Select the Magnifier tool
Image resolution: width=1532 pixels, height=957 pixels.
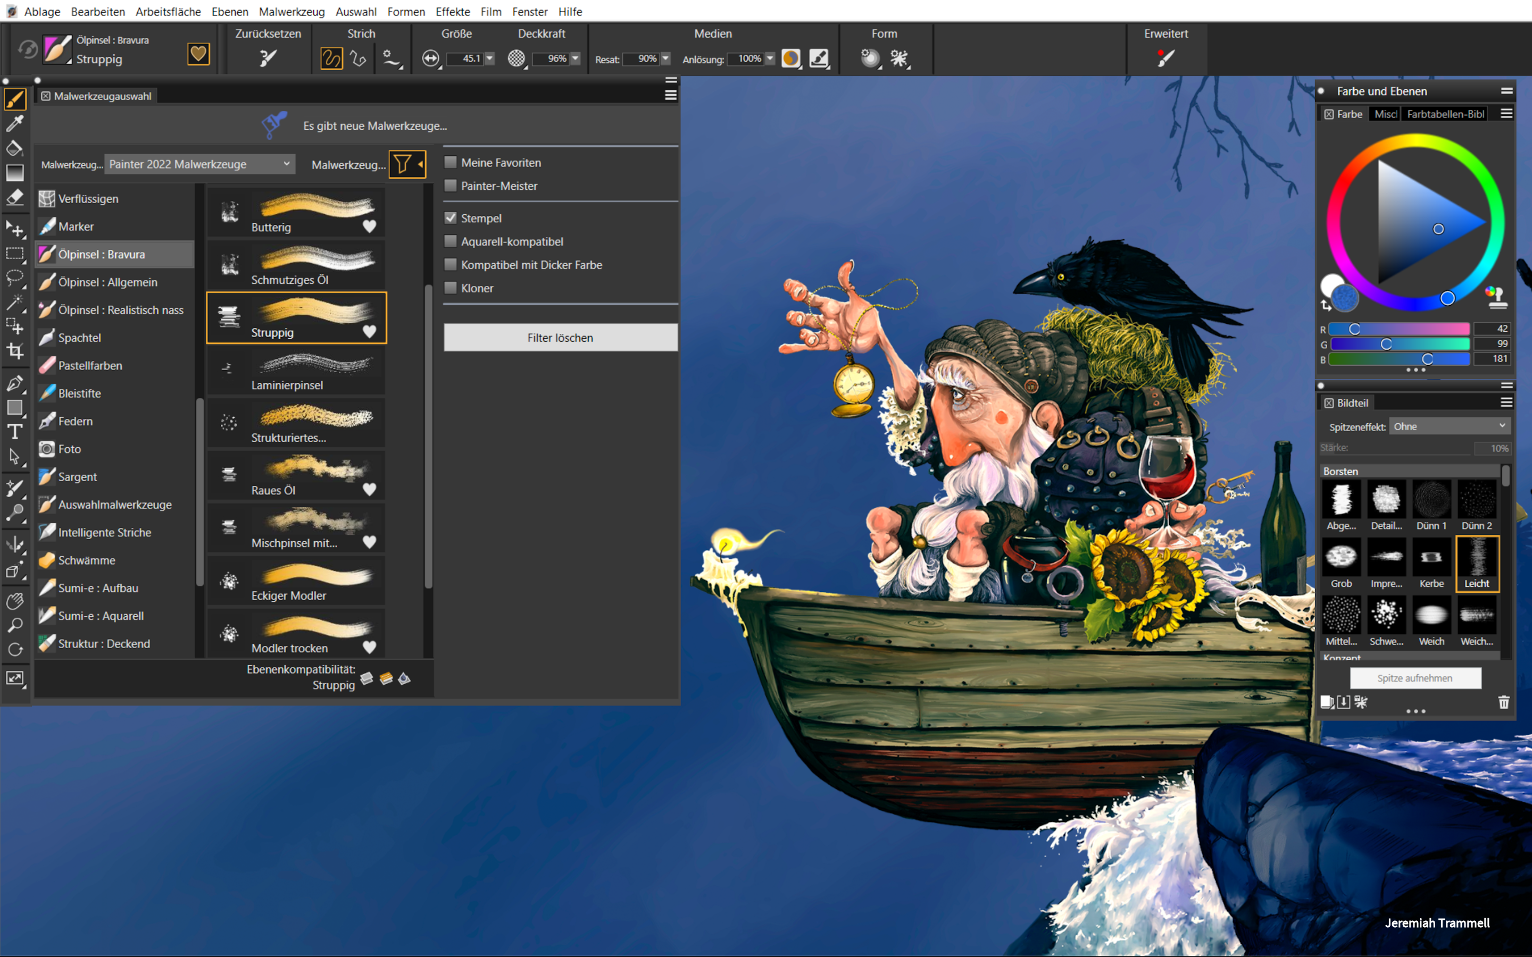pyautogui.click(x=15, y=625)
